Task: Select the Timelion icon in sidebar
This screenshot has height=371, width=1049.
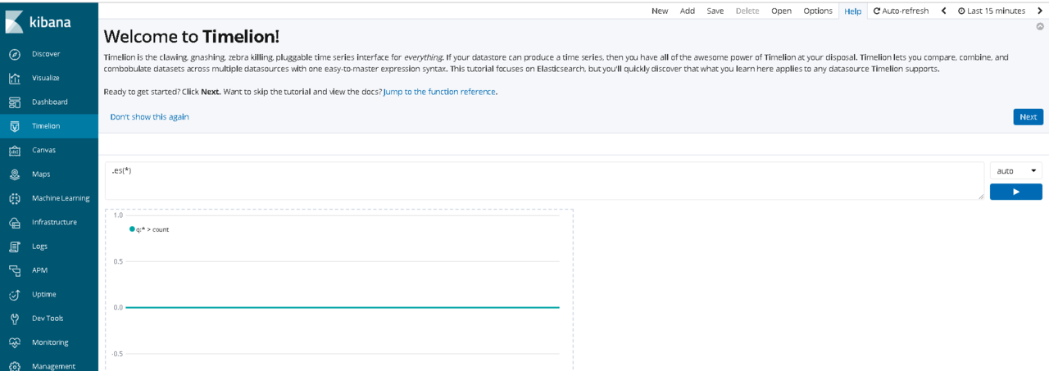Action: [x=15, y=126]
